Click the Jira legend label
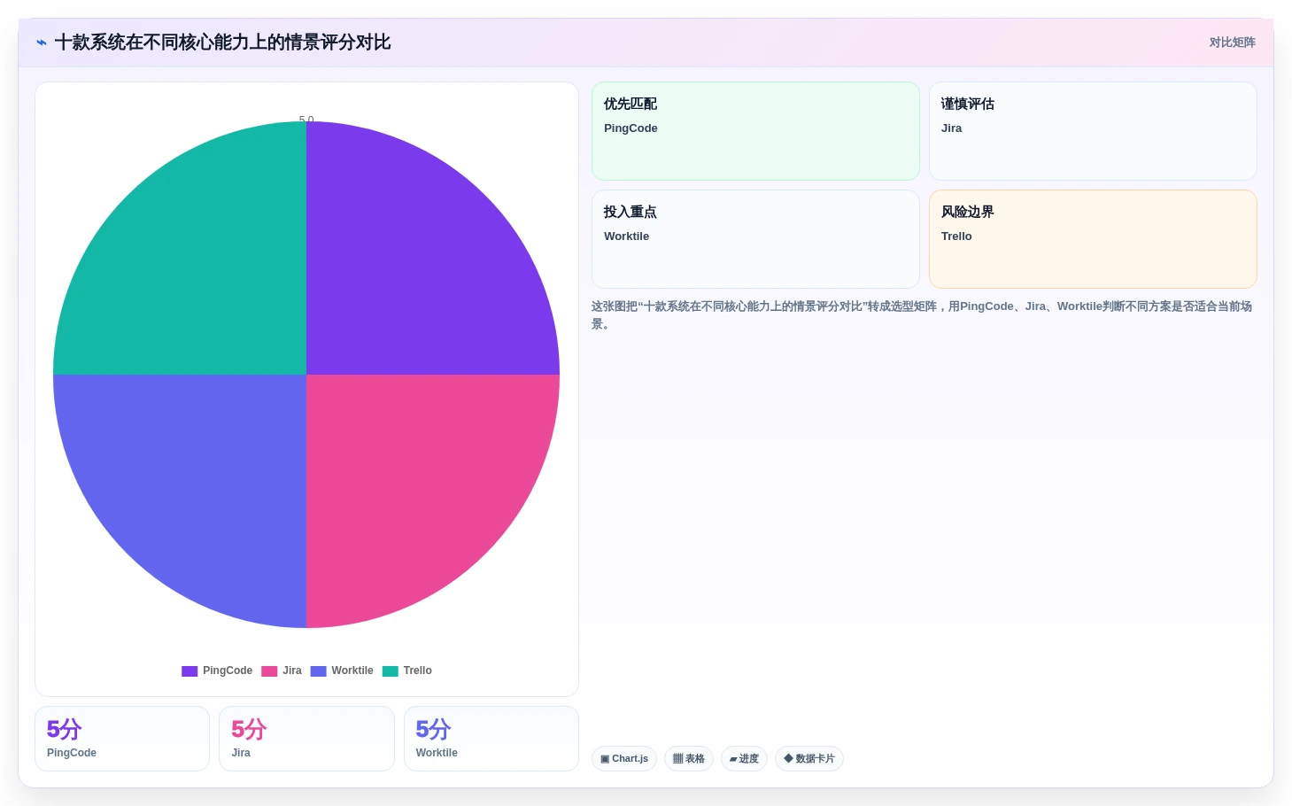 click(x=292, y=670)
